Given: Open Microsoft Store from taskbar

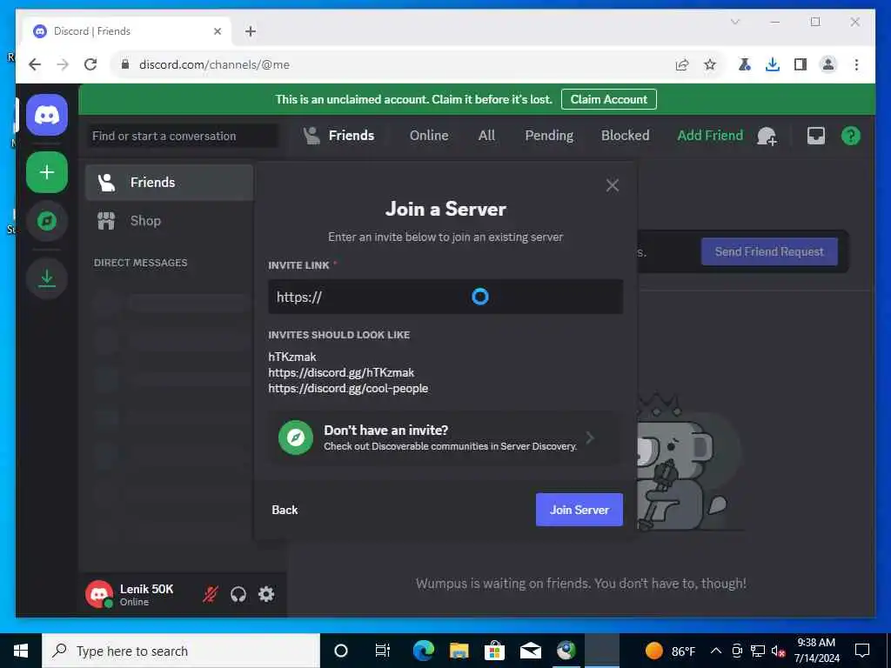Looking at the screenshot, I should click(495, 651).
